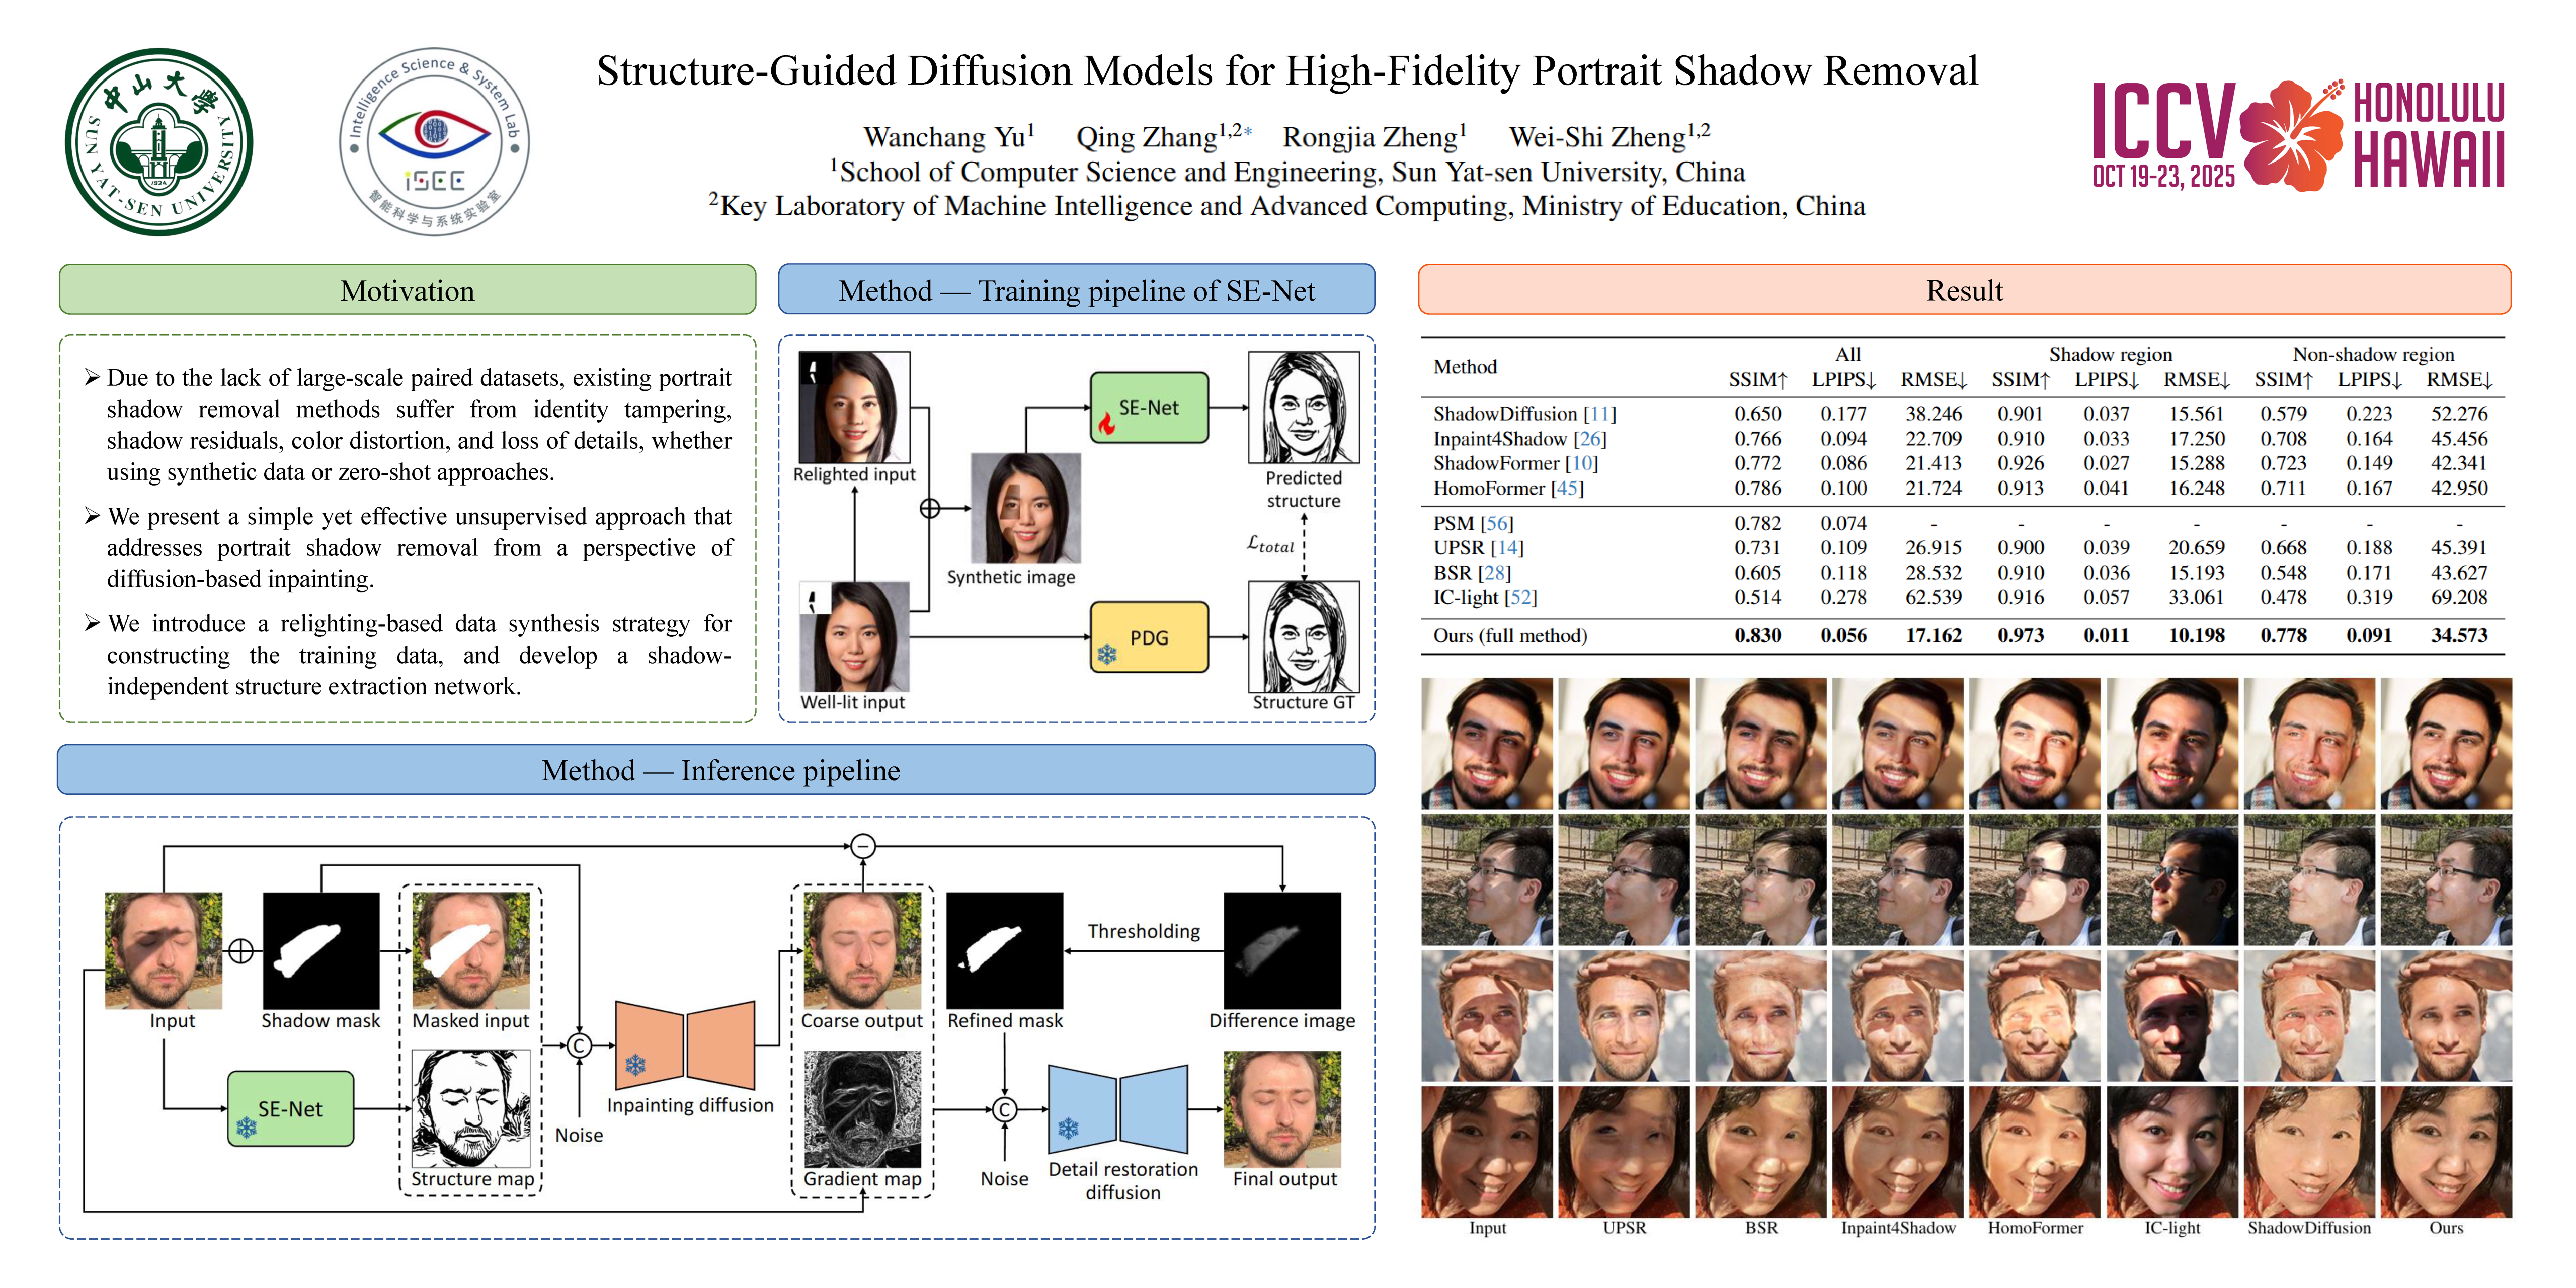Click the snowflake in Inpainting diffusion network
Image resolution: width=2576 pixels, height=1288 pixels.
point(635,1065)
